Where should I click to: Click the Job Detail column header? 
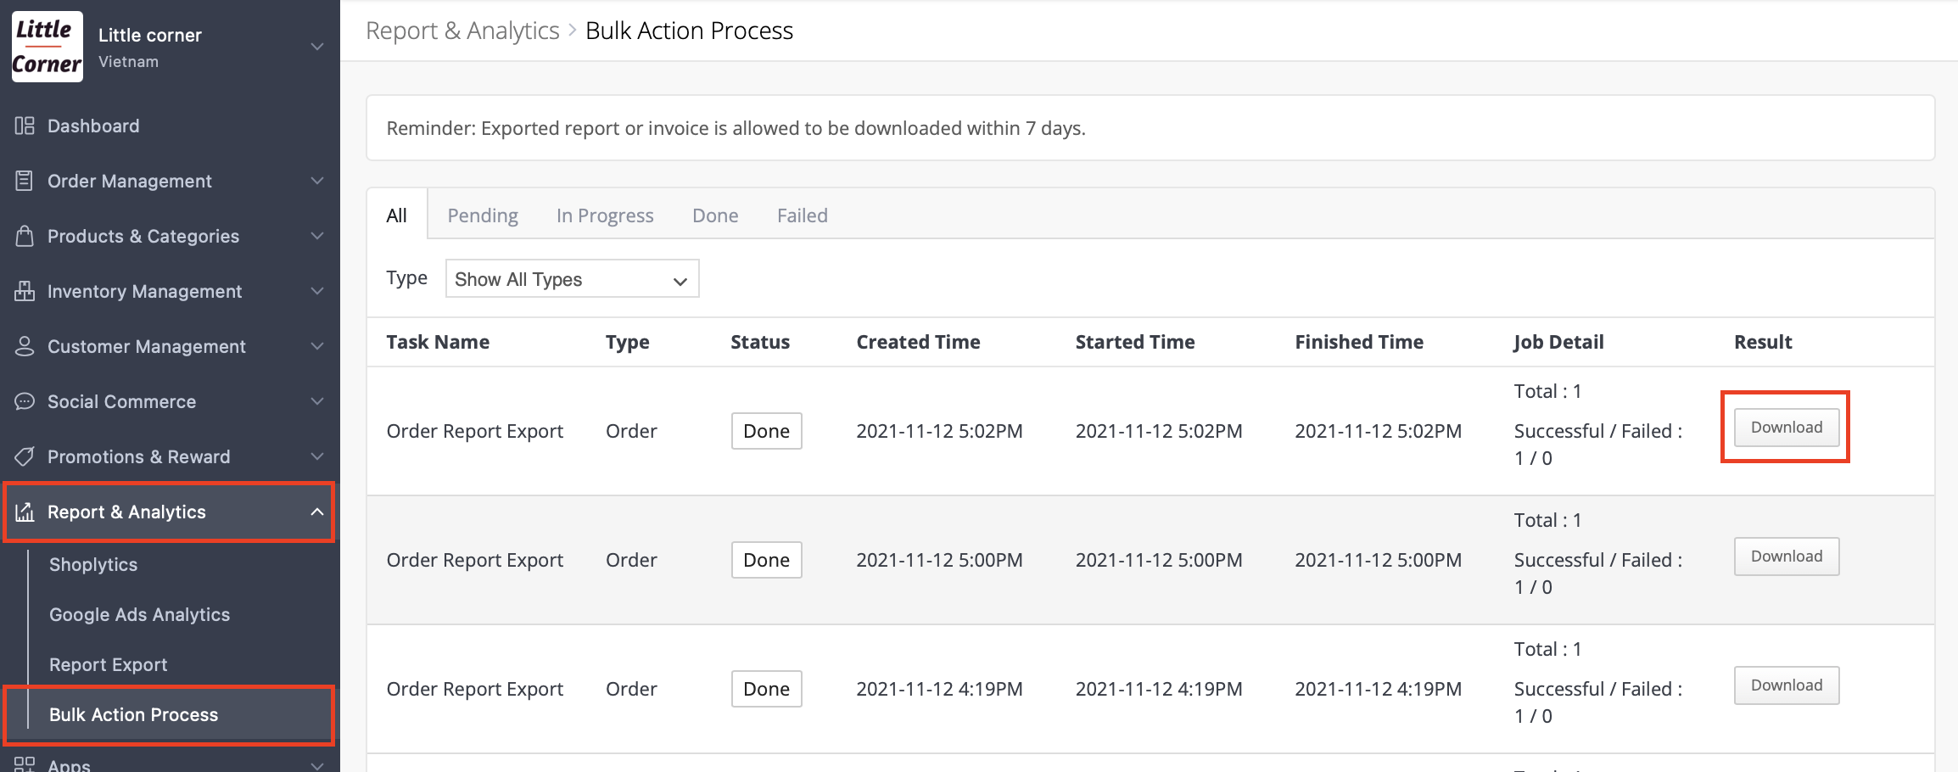click(x=1558, y=342)
